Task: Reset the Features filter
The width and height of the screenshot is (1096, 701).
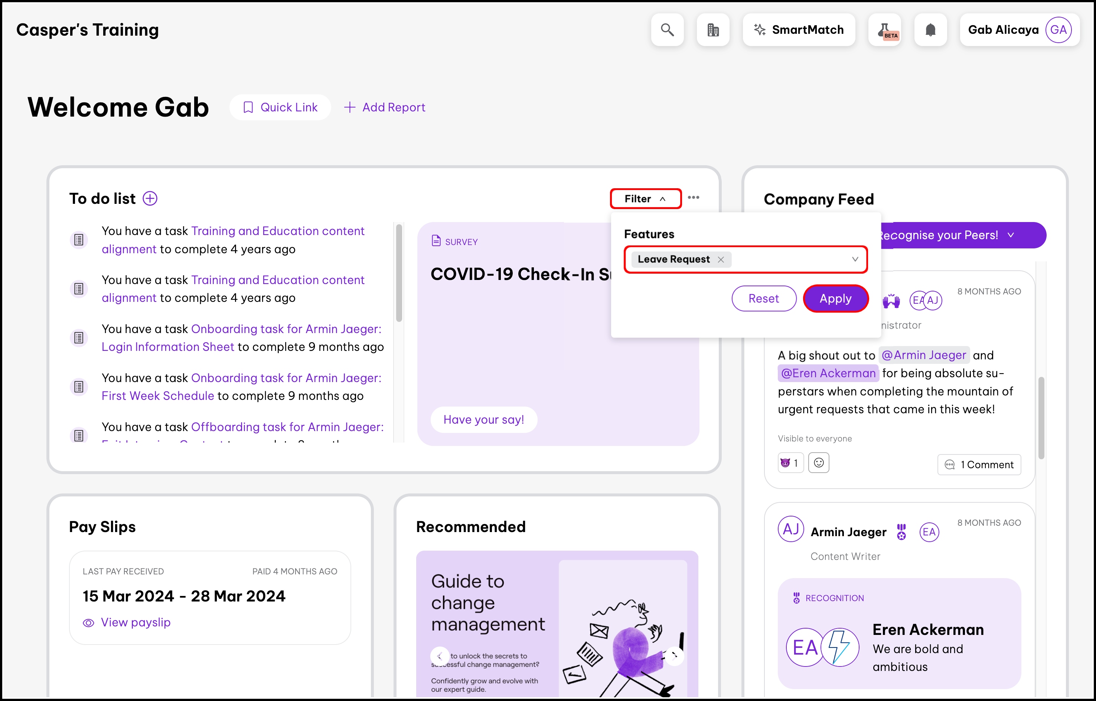Action: 763,299
